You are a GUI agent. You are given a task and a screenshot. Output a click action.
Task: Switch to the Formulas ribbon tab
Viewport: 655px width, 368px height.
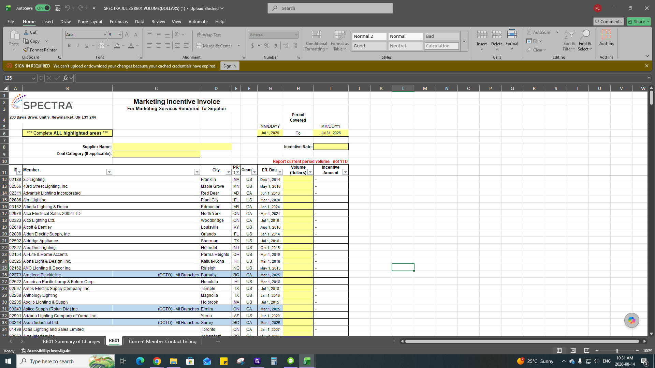pyautogui.click(x=119, y=21)
